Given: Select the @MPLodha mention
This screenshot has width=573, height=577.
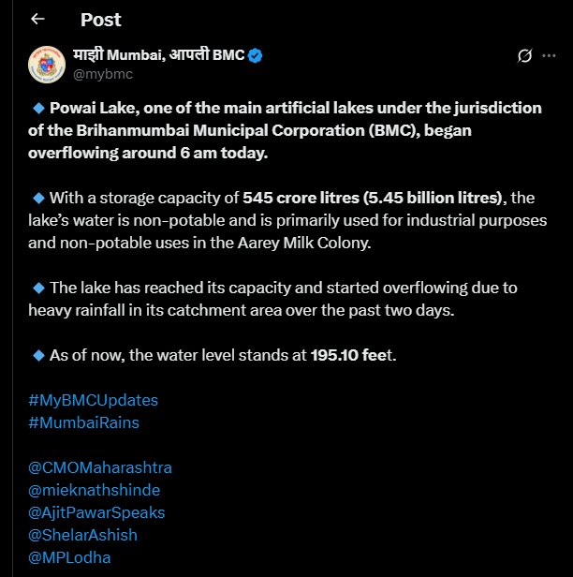Looking at the screenshot, I should 69,557.
